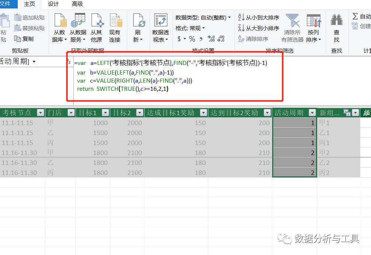371x255 pixels.
Task: Open the 门店 column filter dropdown
Action: (x=72, y=113)
